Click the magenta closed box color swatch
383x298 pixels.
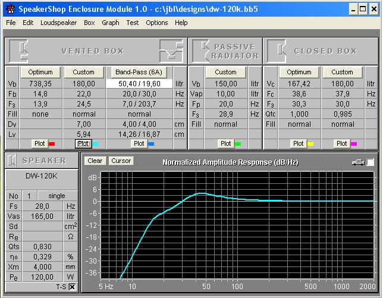tap(354, 143)
